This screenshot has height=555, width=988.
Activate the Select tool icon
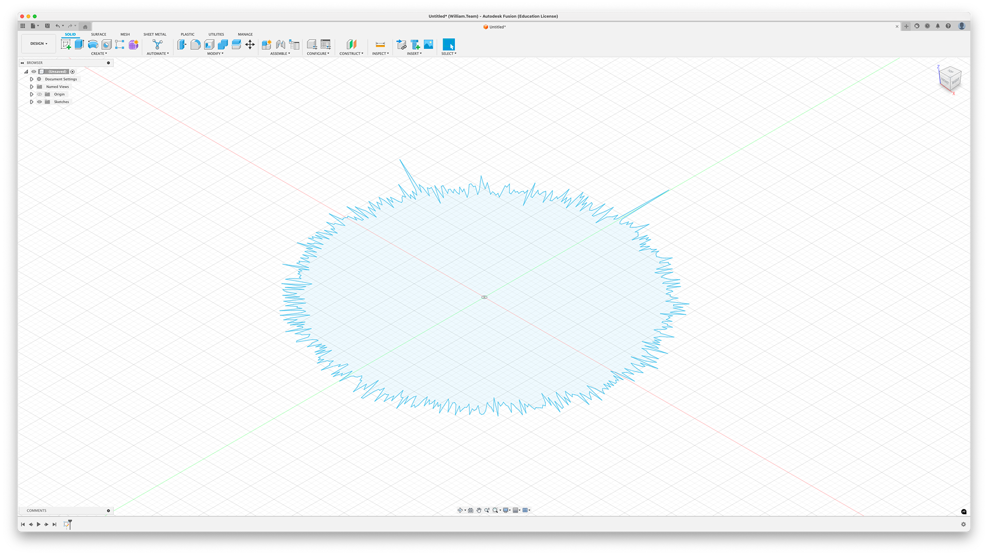click(449, 45)
